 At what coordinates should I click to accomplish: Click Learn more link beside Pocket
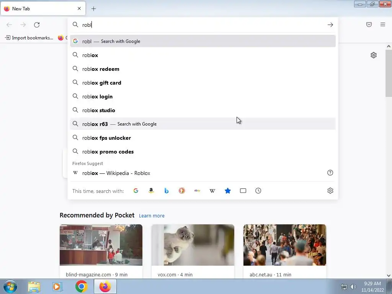(152, 216)
